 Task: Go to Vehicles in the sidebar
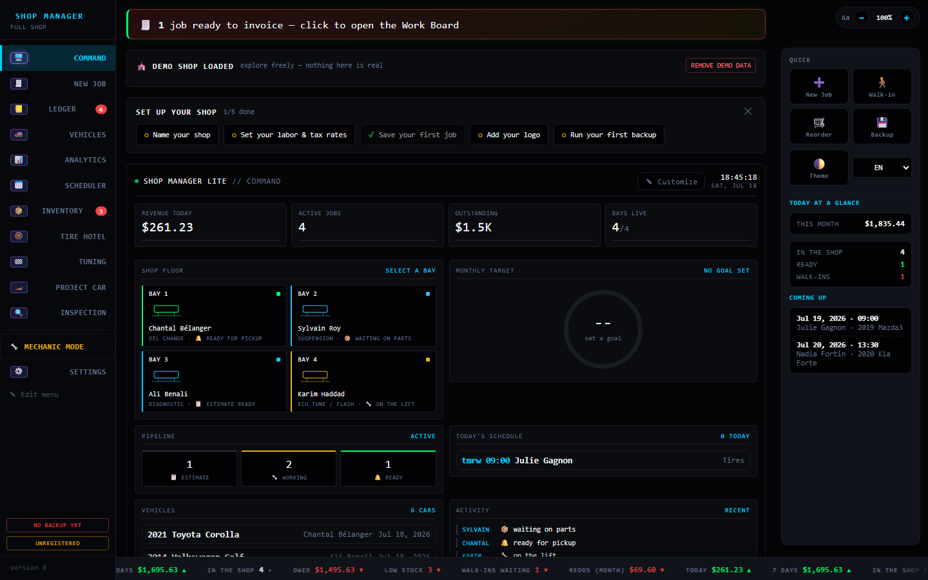pos(58,135)
